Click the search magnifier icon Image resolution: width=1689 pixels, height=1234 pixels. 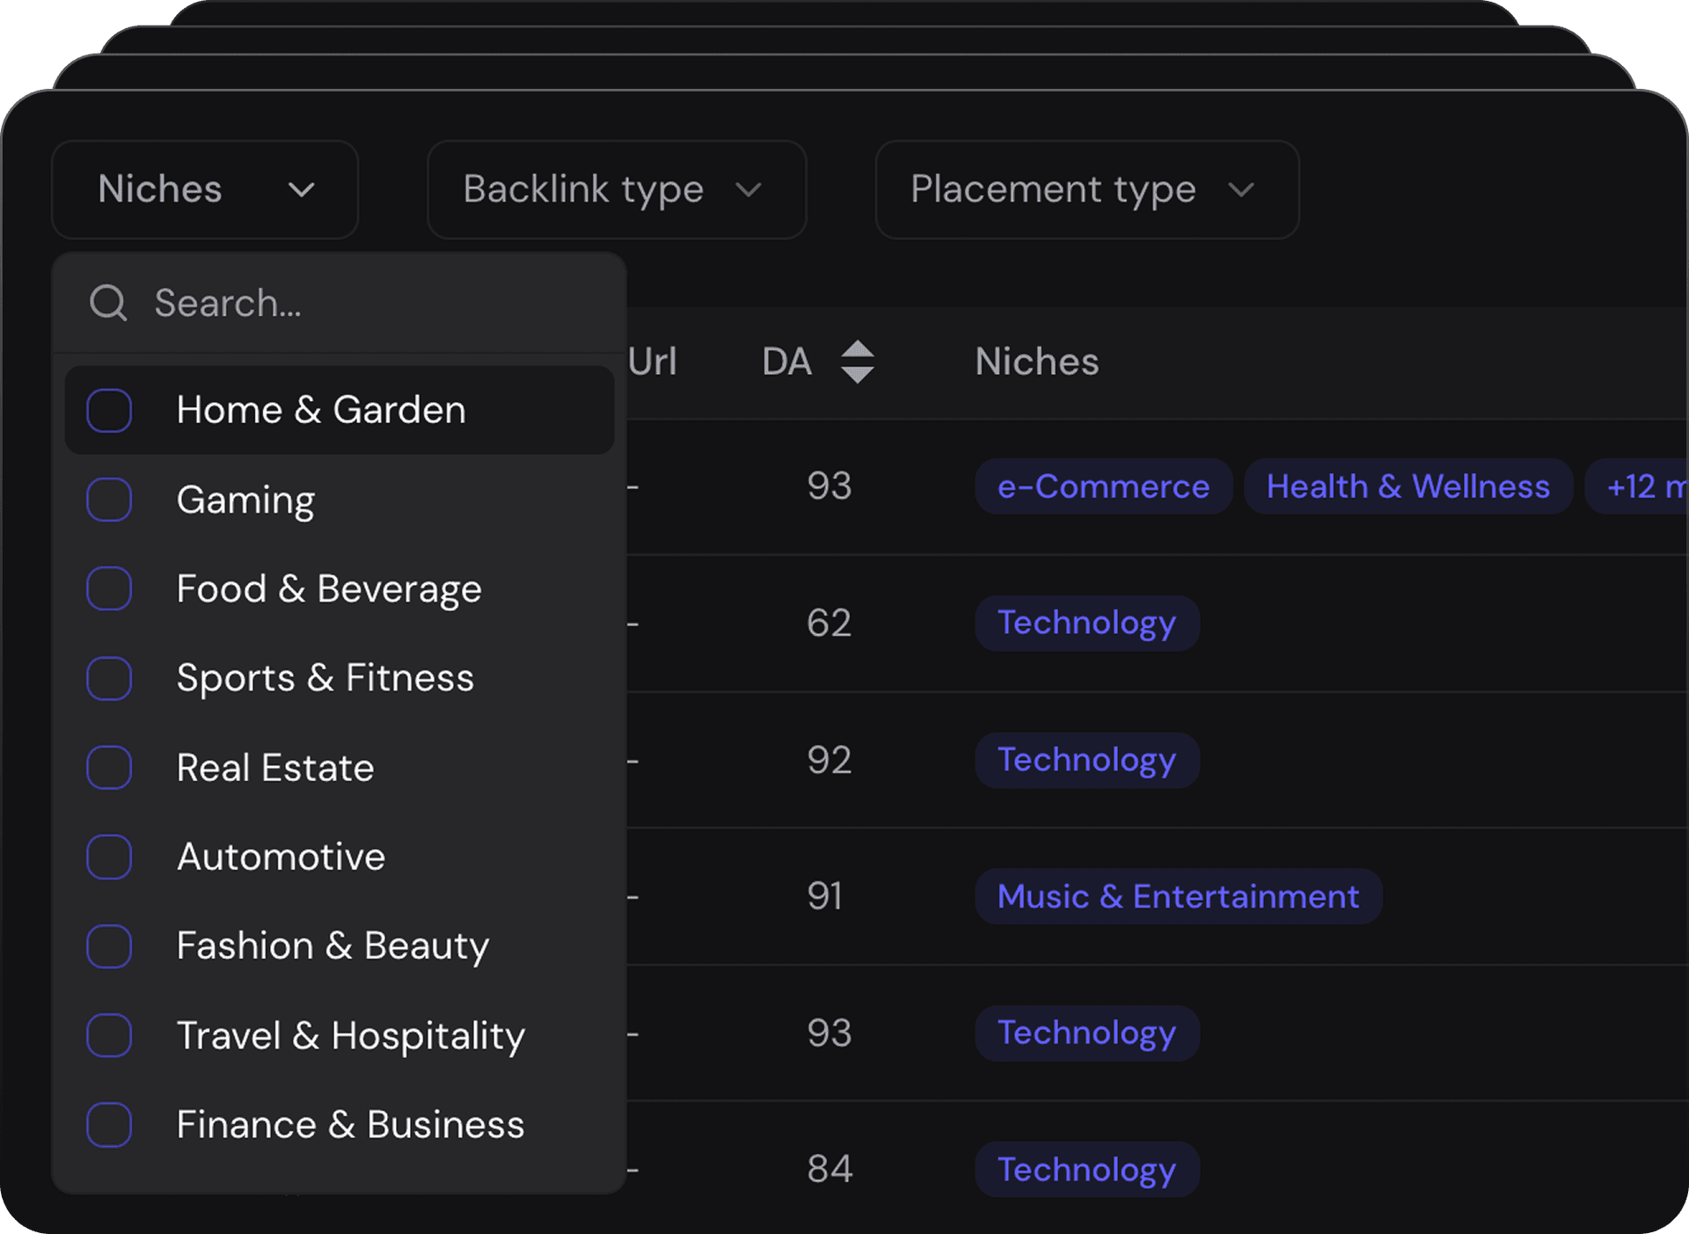[x=107, y=303]
